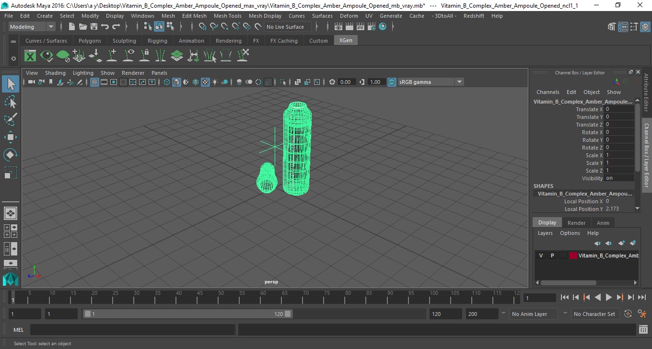Viewport: 652px width, 349px height.
Task: Switch to the Rigging shelf tab
Action: tap(157, 41)
